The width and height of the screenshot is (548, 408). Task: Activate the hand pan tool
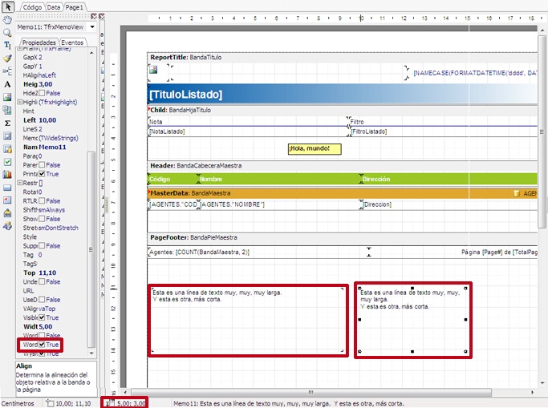tap(7, 20)
